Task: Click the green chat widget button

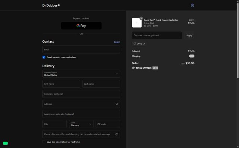Action: (x=5, y=143)
